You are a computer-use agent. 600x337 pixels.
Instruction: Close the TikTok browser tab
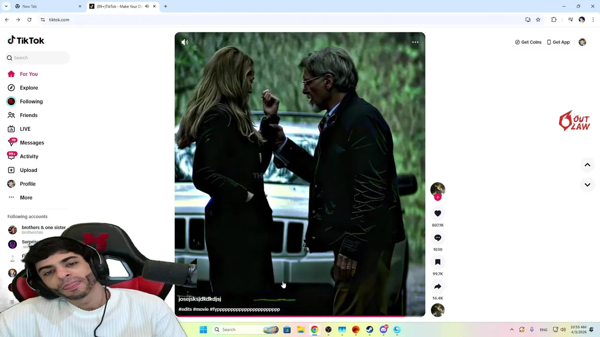154,7
